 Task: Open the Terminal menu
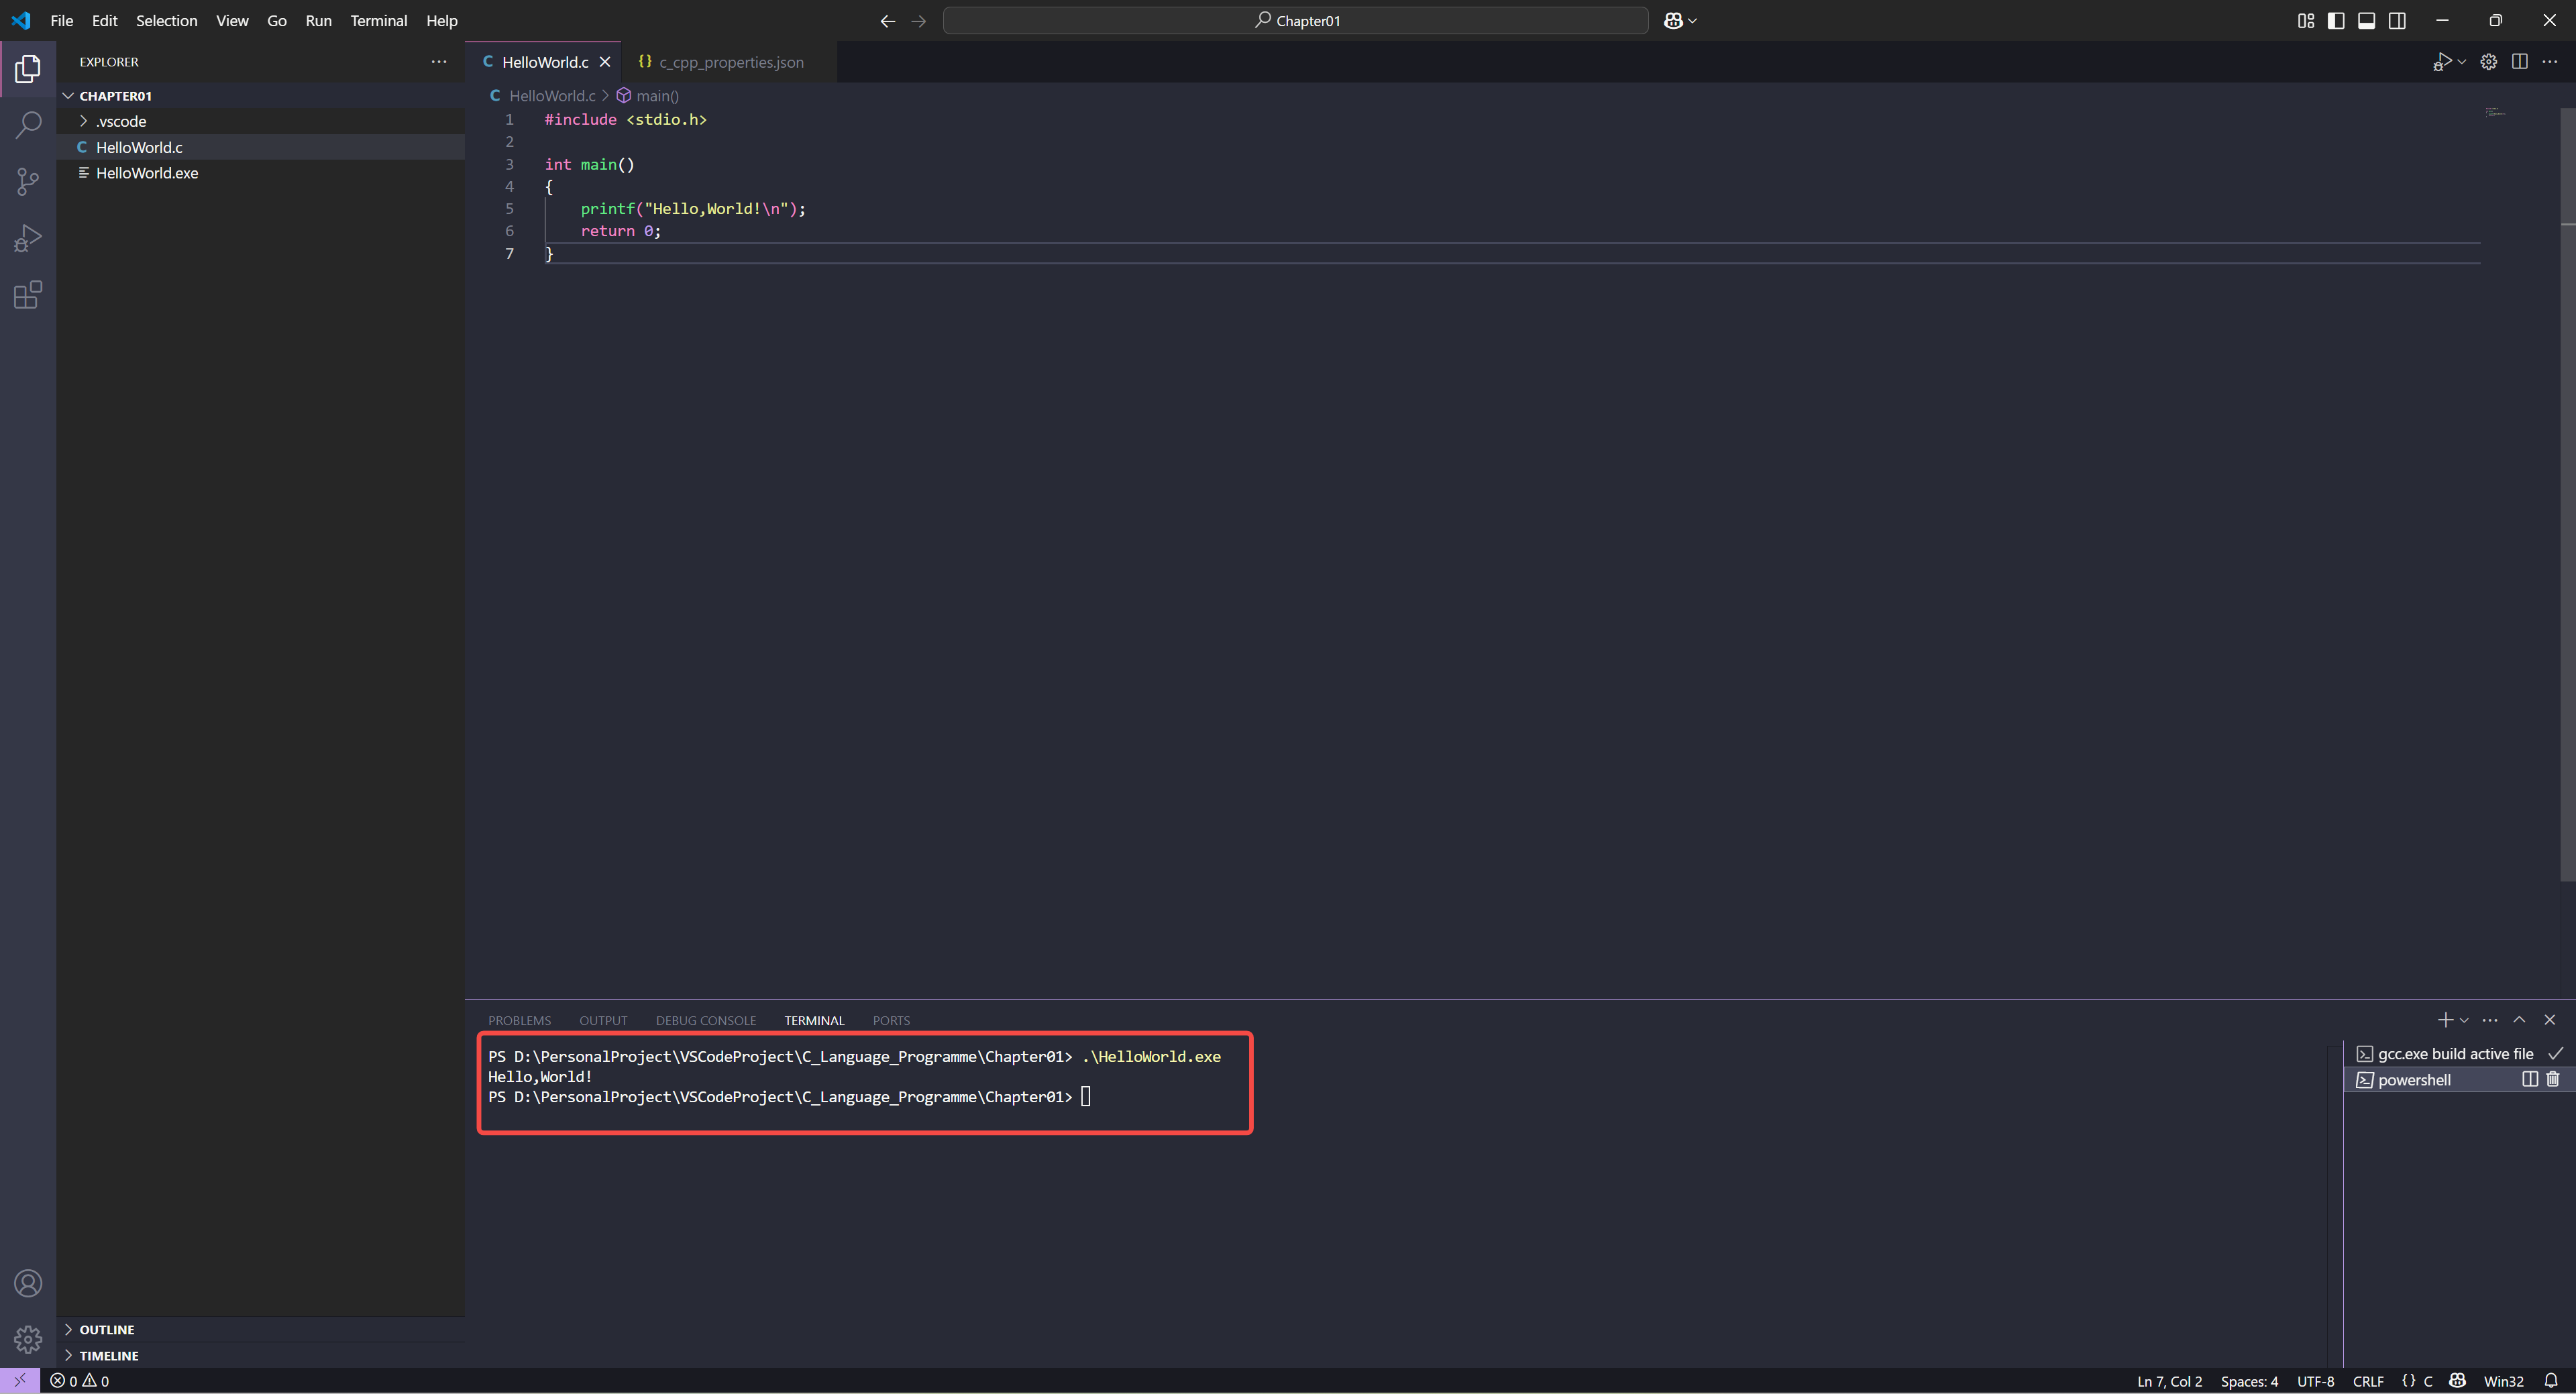point(378,20)
